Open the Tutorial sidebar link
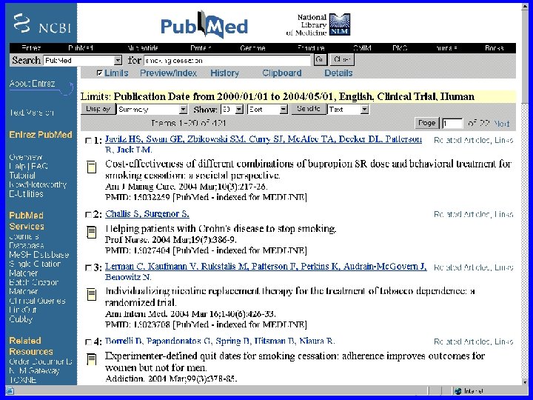 [22, 176]
